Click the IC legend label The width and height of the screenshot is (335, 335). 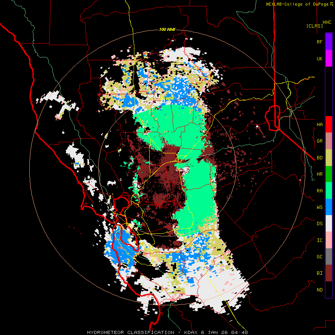pos(319,240)
